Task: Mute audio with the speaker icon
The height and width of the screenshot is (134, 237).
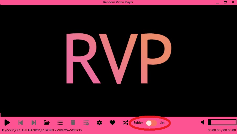Action: tap(203, 122)
